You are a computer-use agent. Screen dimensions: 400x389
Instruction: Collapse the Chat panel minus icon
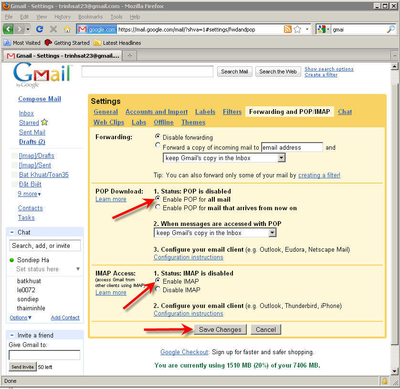tap(12, 232)
